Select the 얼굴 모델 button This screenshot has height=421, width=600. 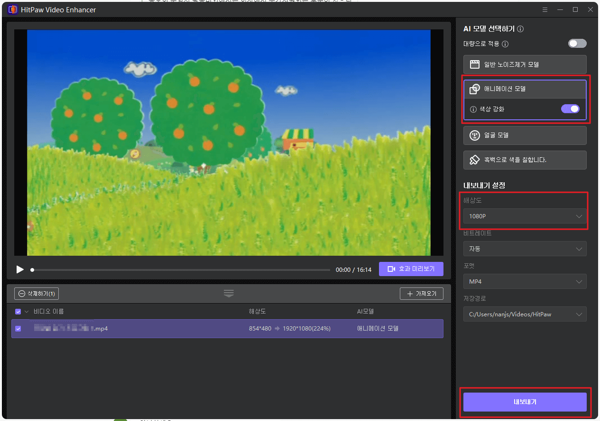(x=525, y=135)
